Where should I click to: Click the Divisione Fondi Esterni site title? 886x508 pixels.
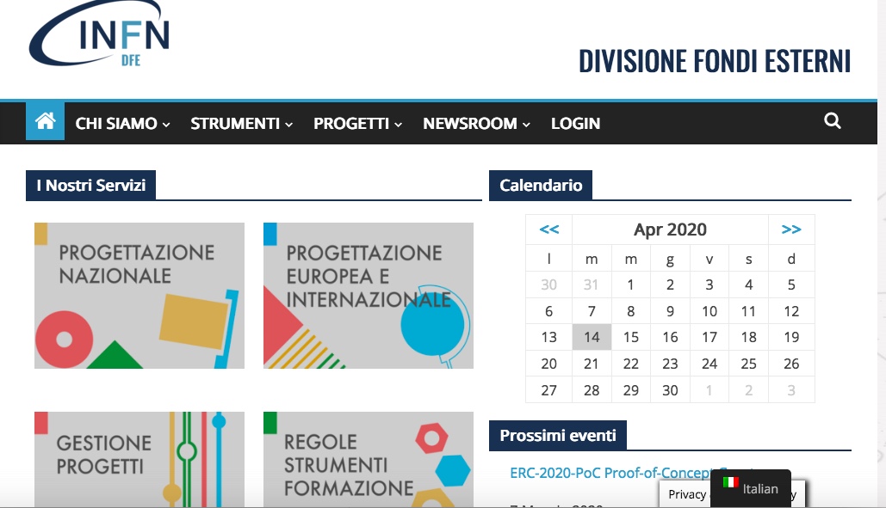[x=714, y=61]
